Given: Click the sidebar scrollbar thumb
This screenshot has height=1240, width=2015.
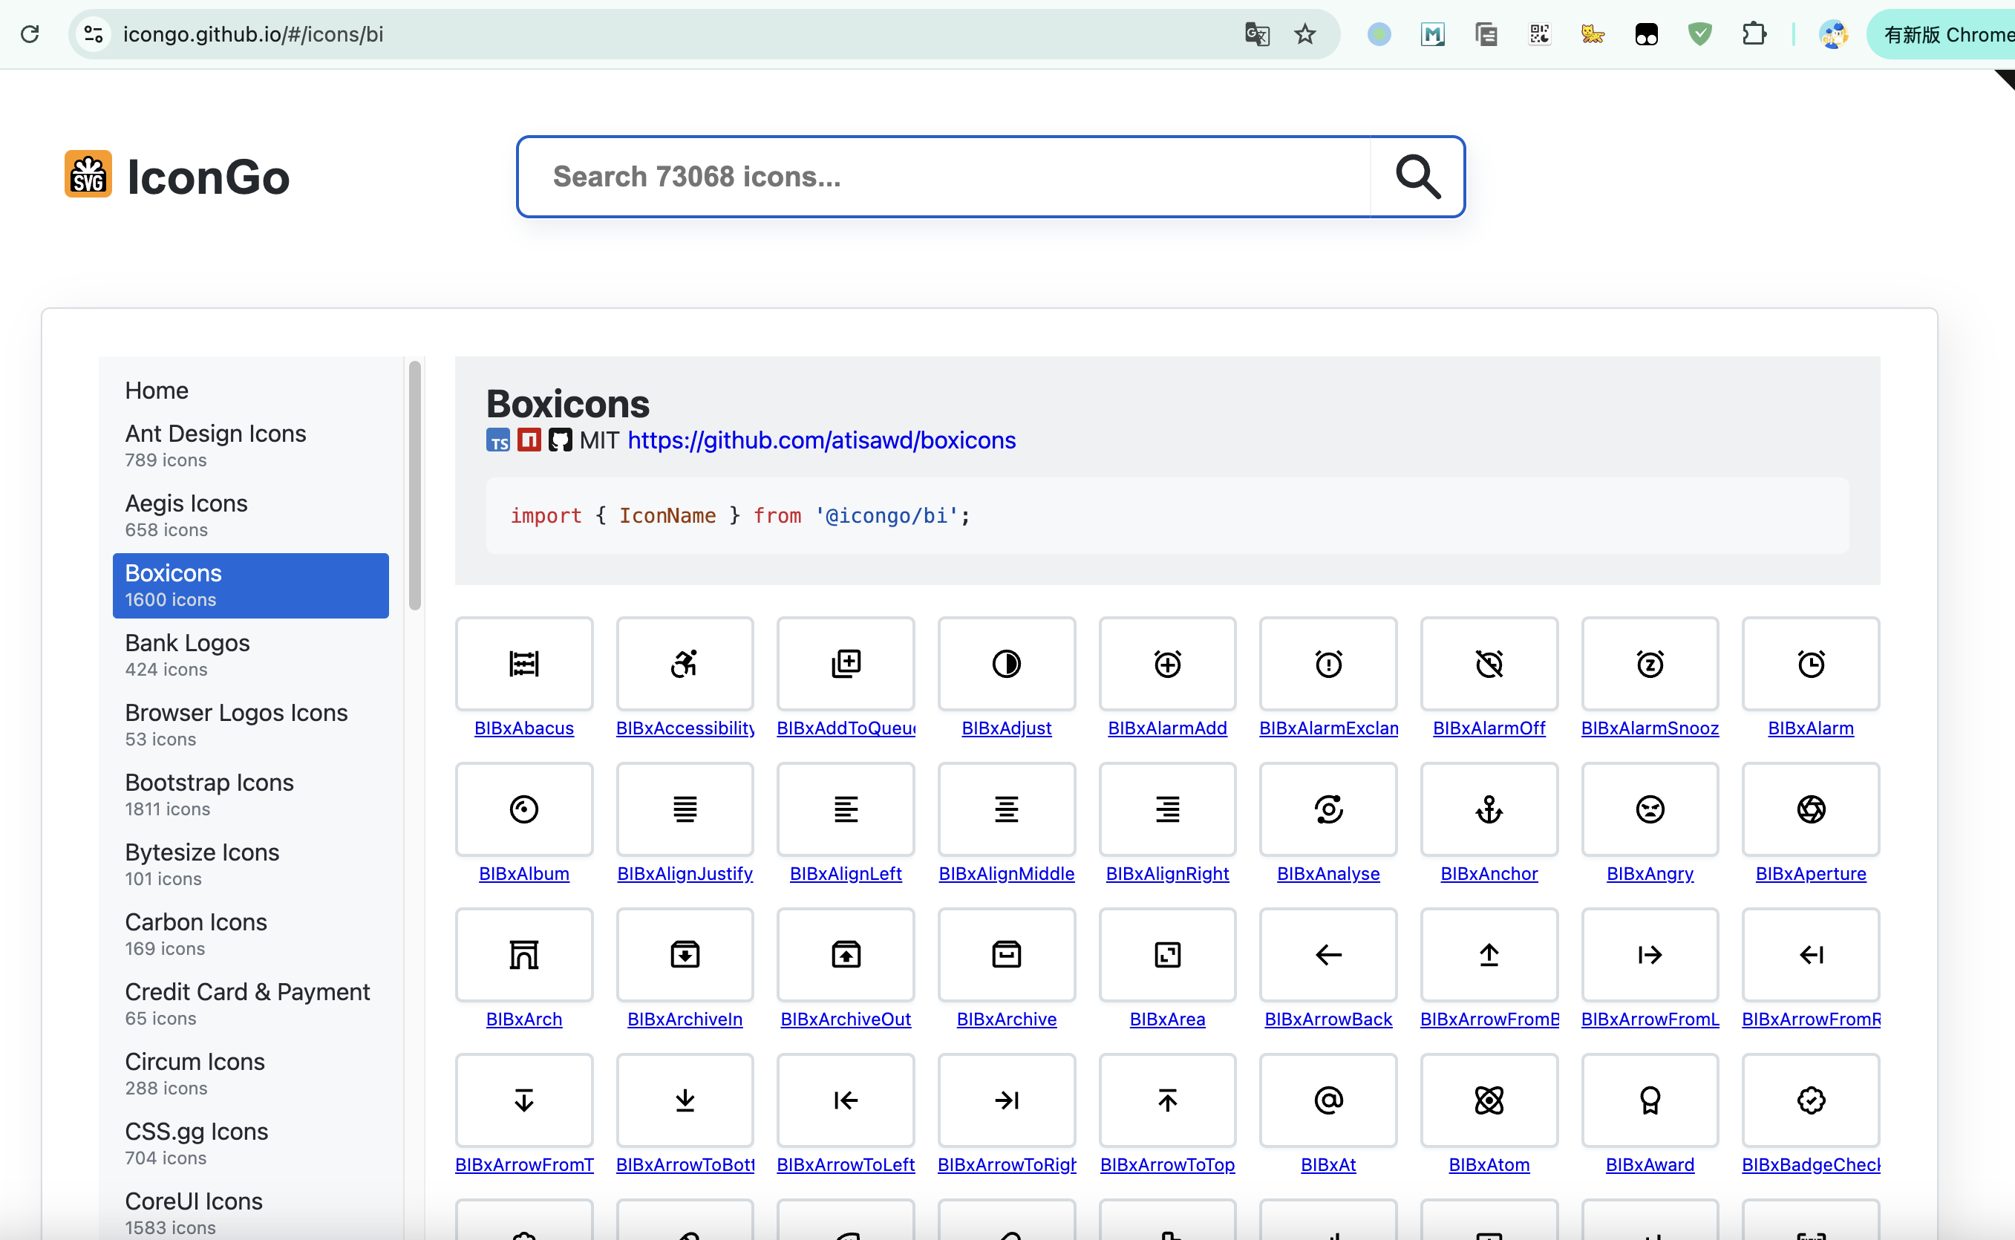Looking at the screenshot, I should point(415,486).
